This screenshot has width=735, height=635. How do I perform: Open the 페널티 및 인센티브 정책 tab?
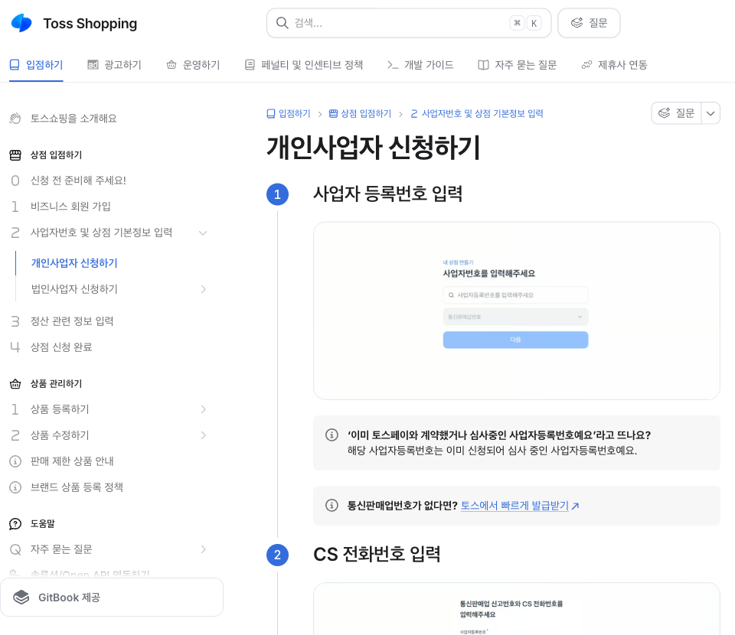click(x=304, y=64)
